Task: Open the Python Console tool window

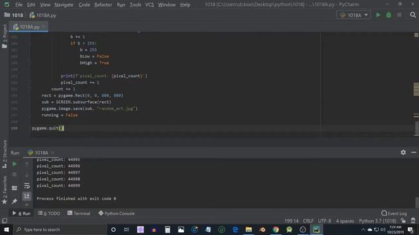Action: click(117, 213)
